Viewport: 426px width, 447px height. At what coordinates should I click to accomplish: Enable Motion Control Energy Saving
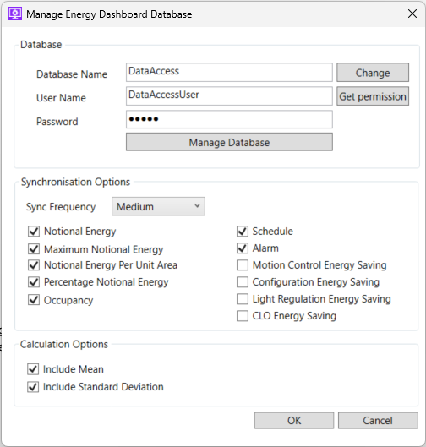click(243, 265)
